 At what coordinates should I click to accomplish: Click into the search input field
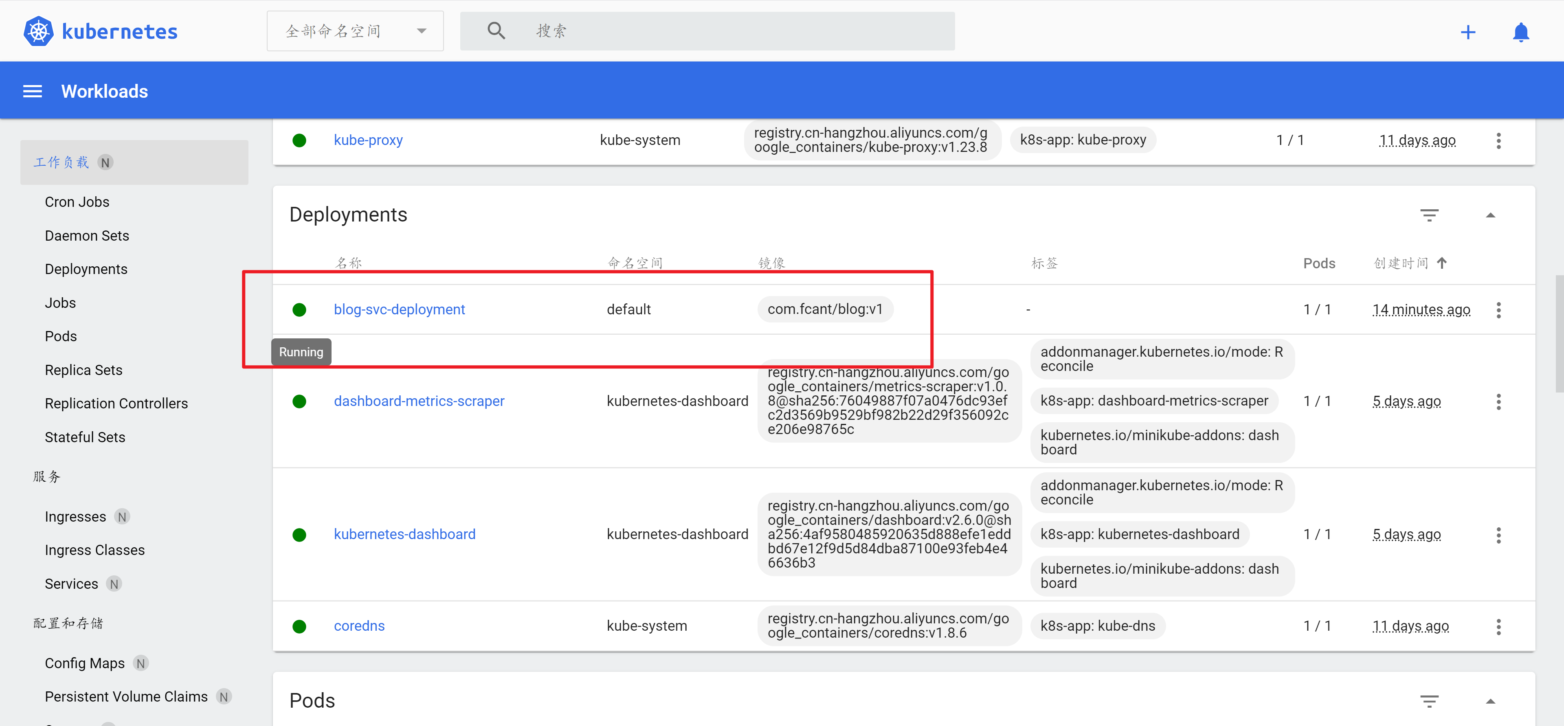pos(729,31)
